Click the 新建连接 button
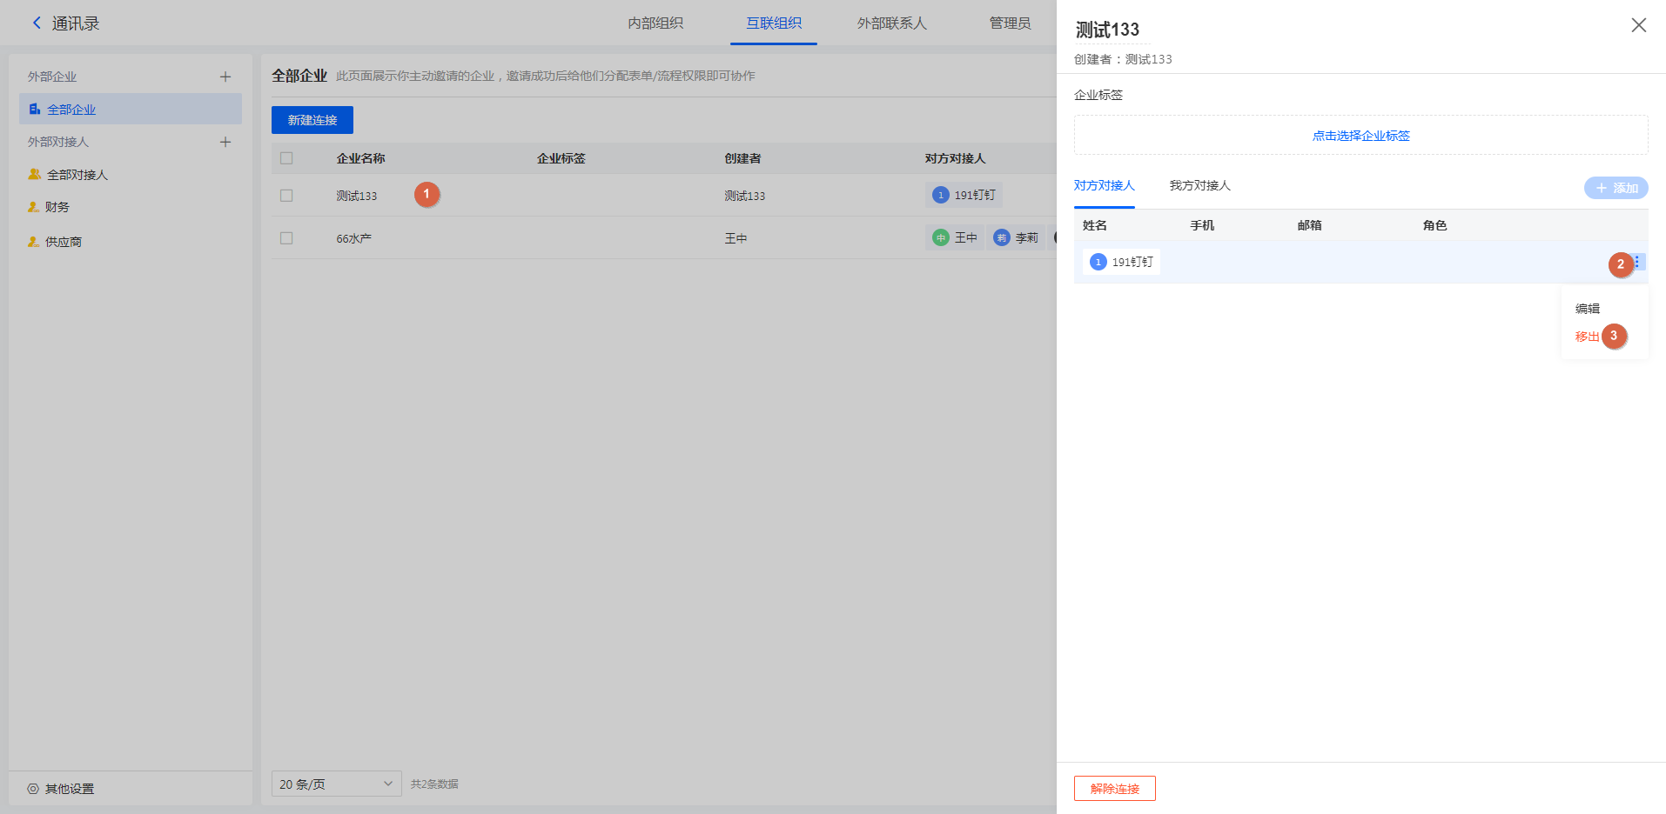 (x=312, y=120)
